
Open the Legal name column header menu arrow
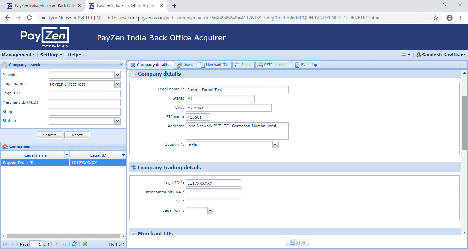[x=67, y=155]
